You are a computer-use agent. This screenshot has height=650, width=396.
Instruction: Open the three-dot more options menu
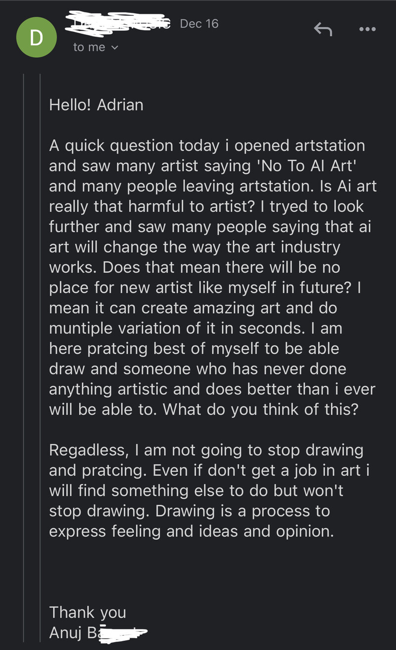pyautogui.click(x=367, y=29)
